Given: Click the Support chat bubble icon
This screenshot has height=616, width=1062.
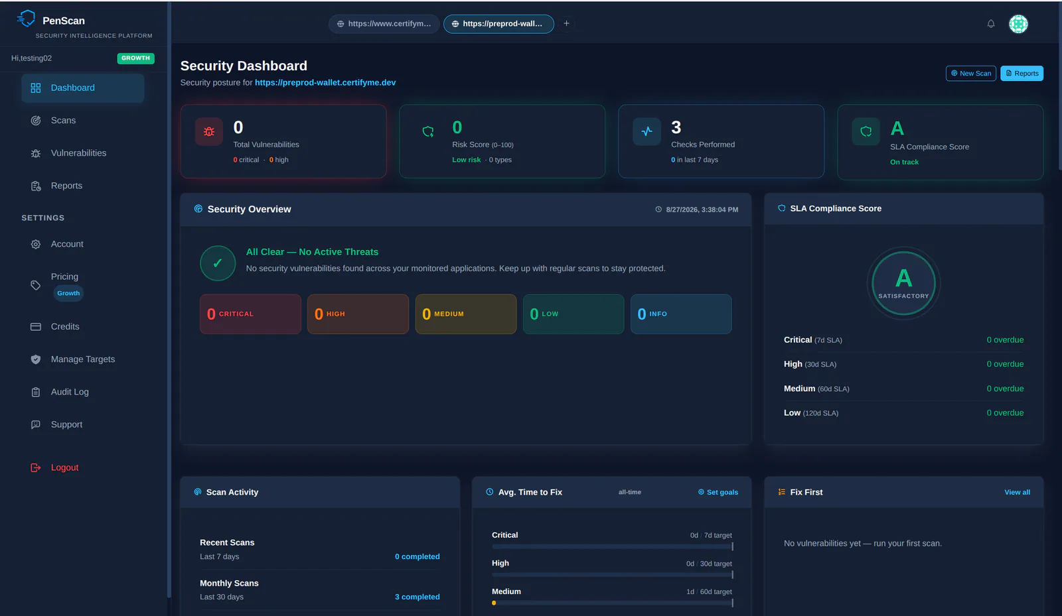Looking at the screenshot, I should pyautogui.click(x=36, y=425).
